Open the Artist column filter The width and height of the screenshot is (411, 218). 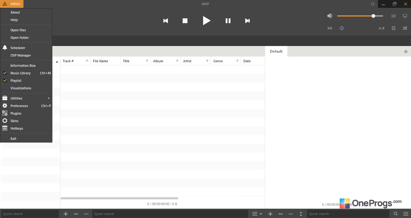click(207, 61)
